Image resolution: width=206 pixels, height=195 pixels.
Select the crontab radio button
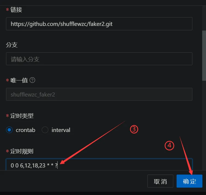9,130
